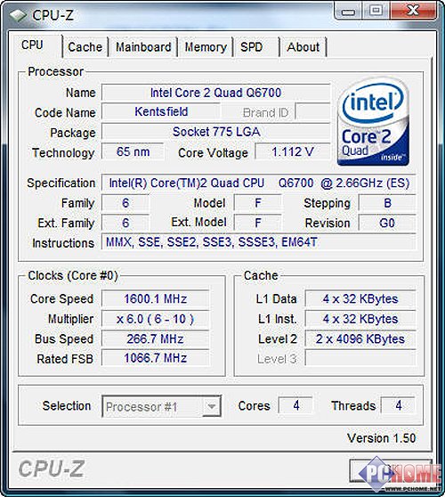The height and width of the screenshot is (497, 445).
Task: Open the About tab
Action: click(x=303, y=47)
